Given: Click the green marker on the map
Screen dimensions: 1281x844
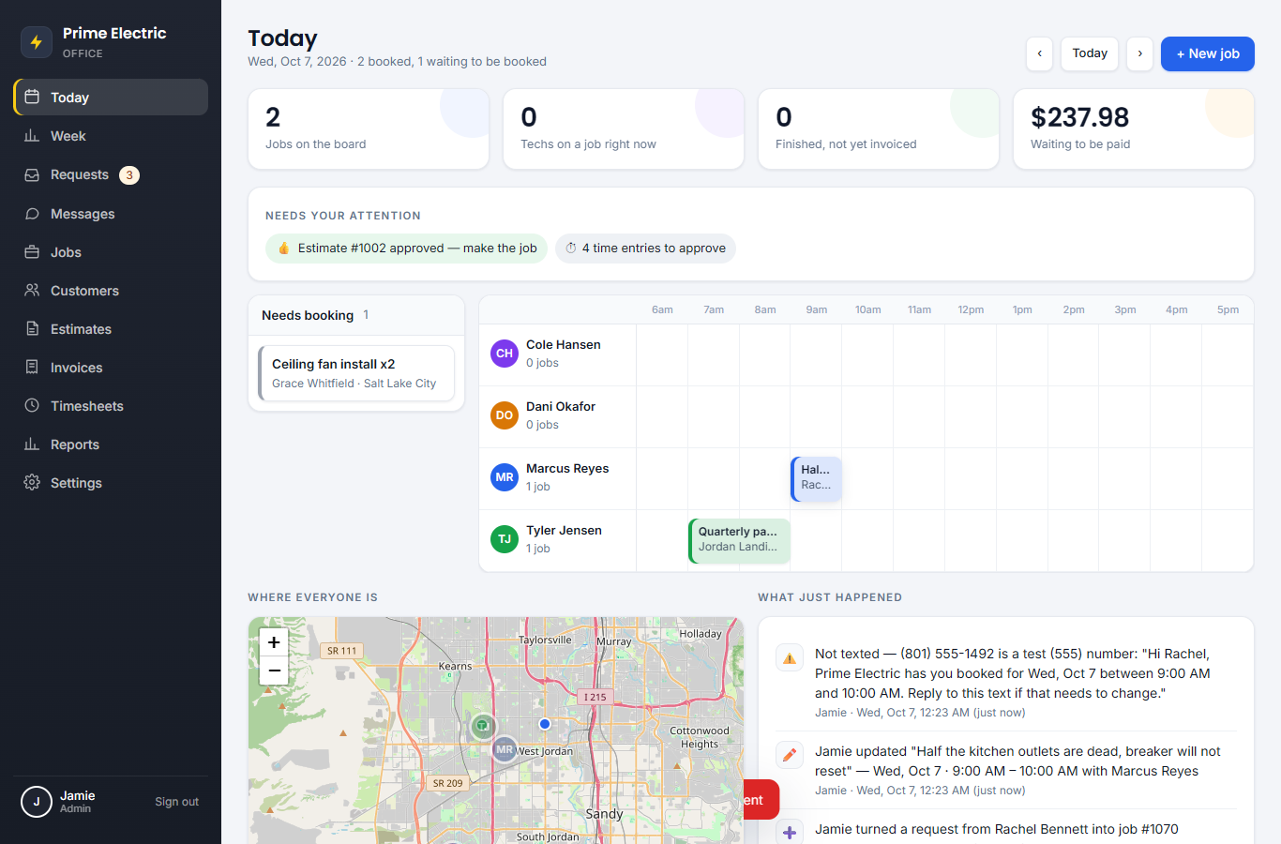Looking at the screenshot, I should coord(482,725).
